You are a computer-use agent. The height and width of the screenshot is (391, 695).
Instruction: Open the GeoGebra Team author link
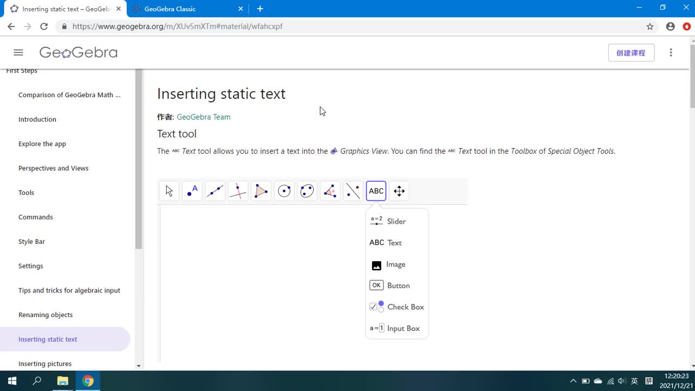pyautogui.click(x=204, y=117)
